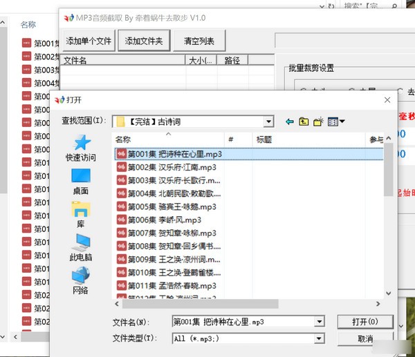Go up one folder level
Image resolution: width=415 pixels, height=357 pixels.
[304, 122]
